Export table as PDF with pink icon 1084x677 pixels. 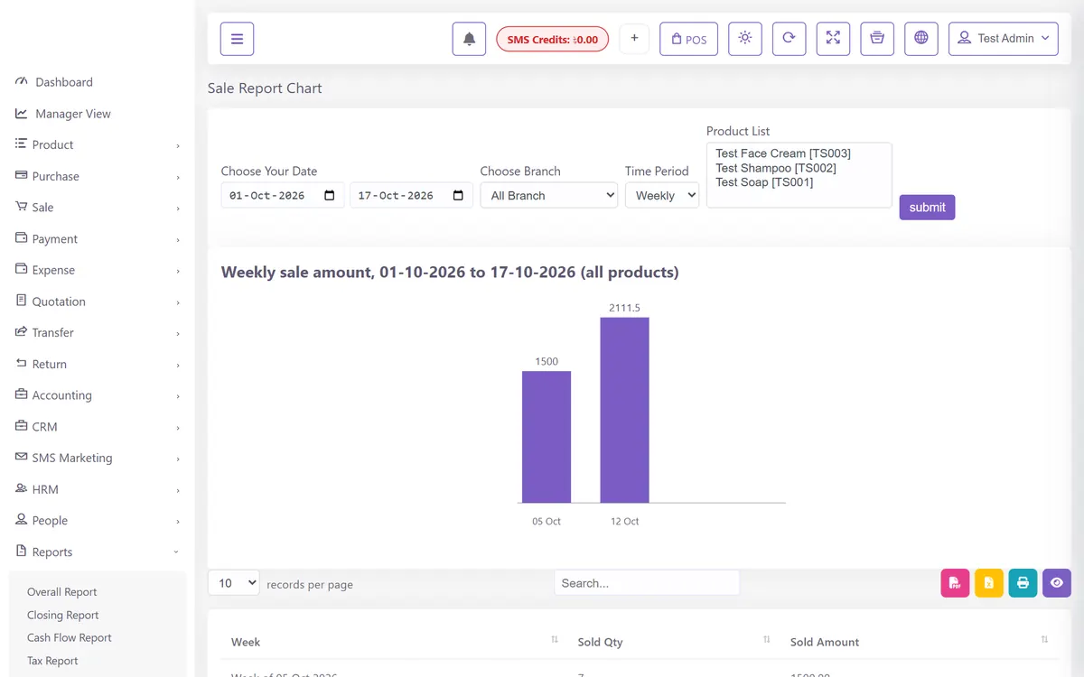(955, 583)
